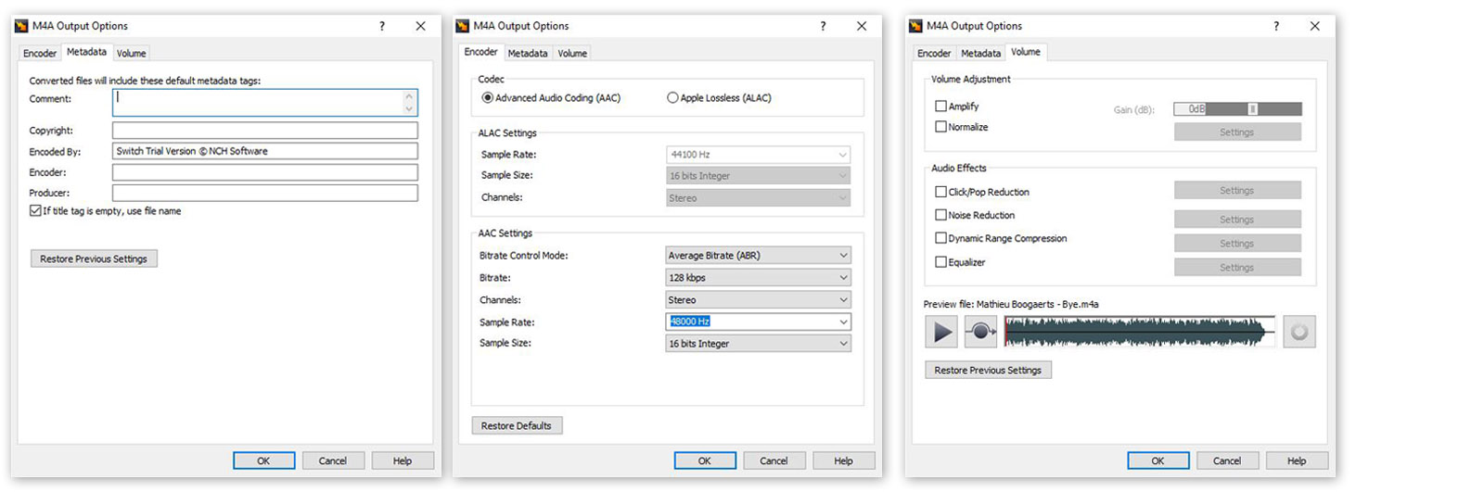Click Click/Pop Reduction Settings button
The width and height of the screenshot is (1484, 492).
1237,190
